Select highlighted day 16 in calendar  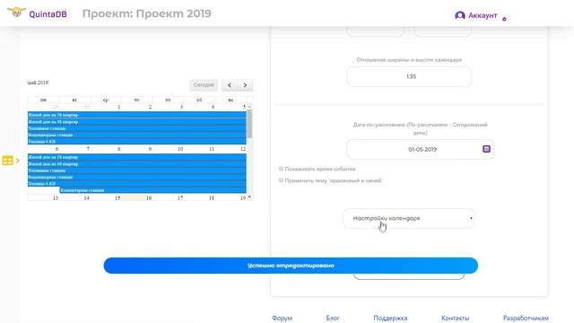pos(149,197)
